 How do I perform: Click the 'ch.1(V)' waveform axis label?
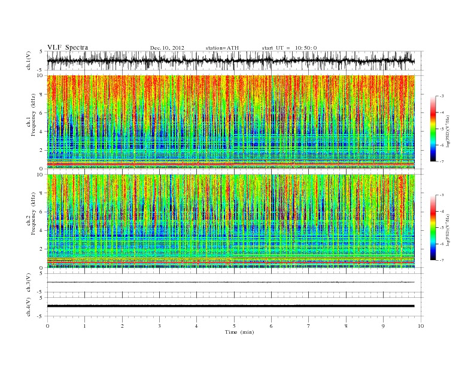click(28, 60)
